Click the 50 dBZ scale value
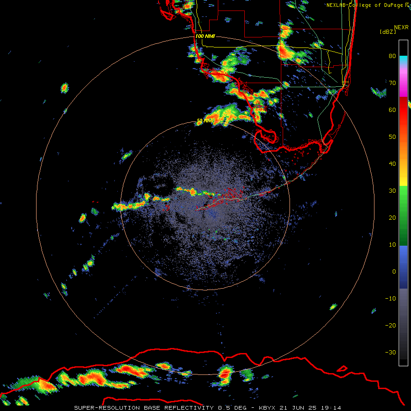 pyautogui.click(x=392, y=137)
